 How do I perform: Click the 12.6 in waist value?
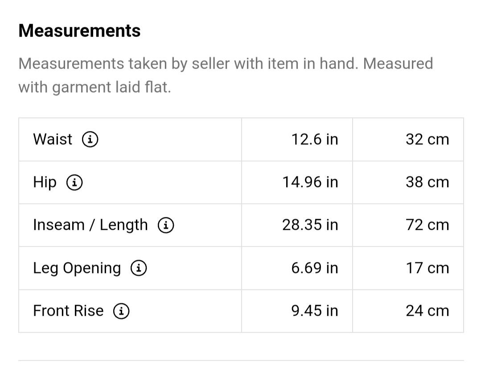point(315,139)
